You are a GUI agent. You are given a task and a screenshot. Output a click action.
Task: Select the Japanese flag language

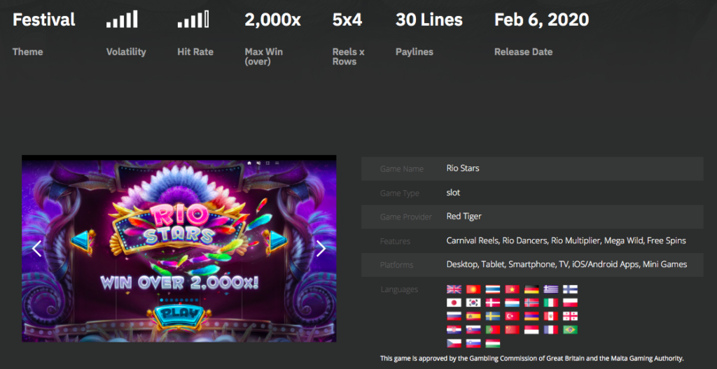pyautogui.click(x=454, y=303)
